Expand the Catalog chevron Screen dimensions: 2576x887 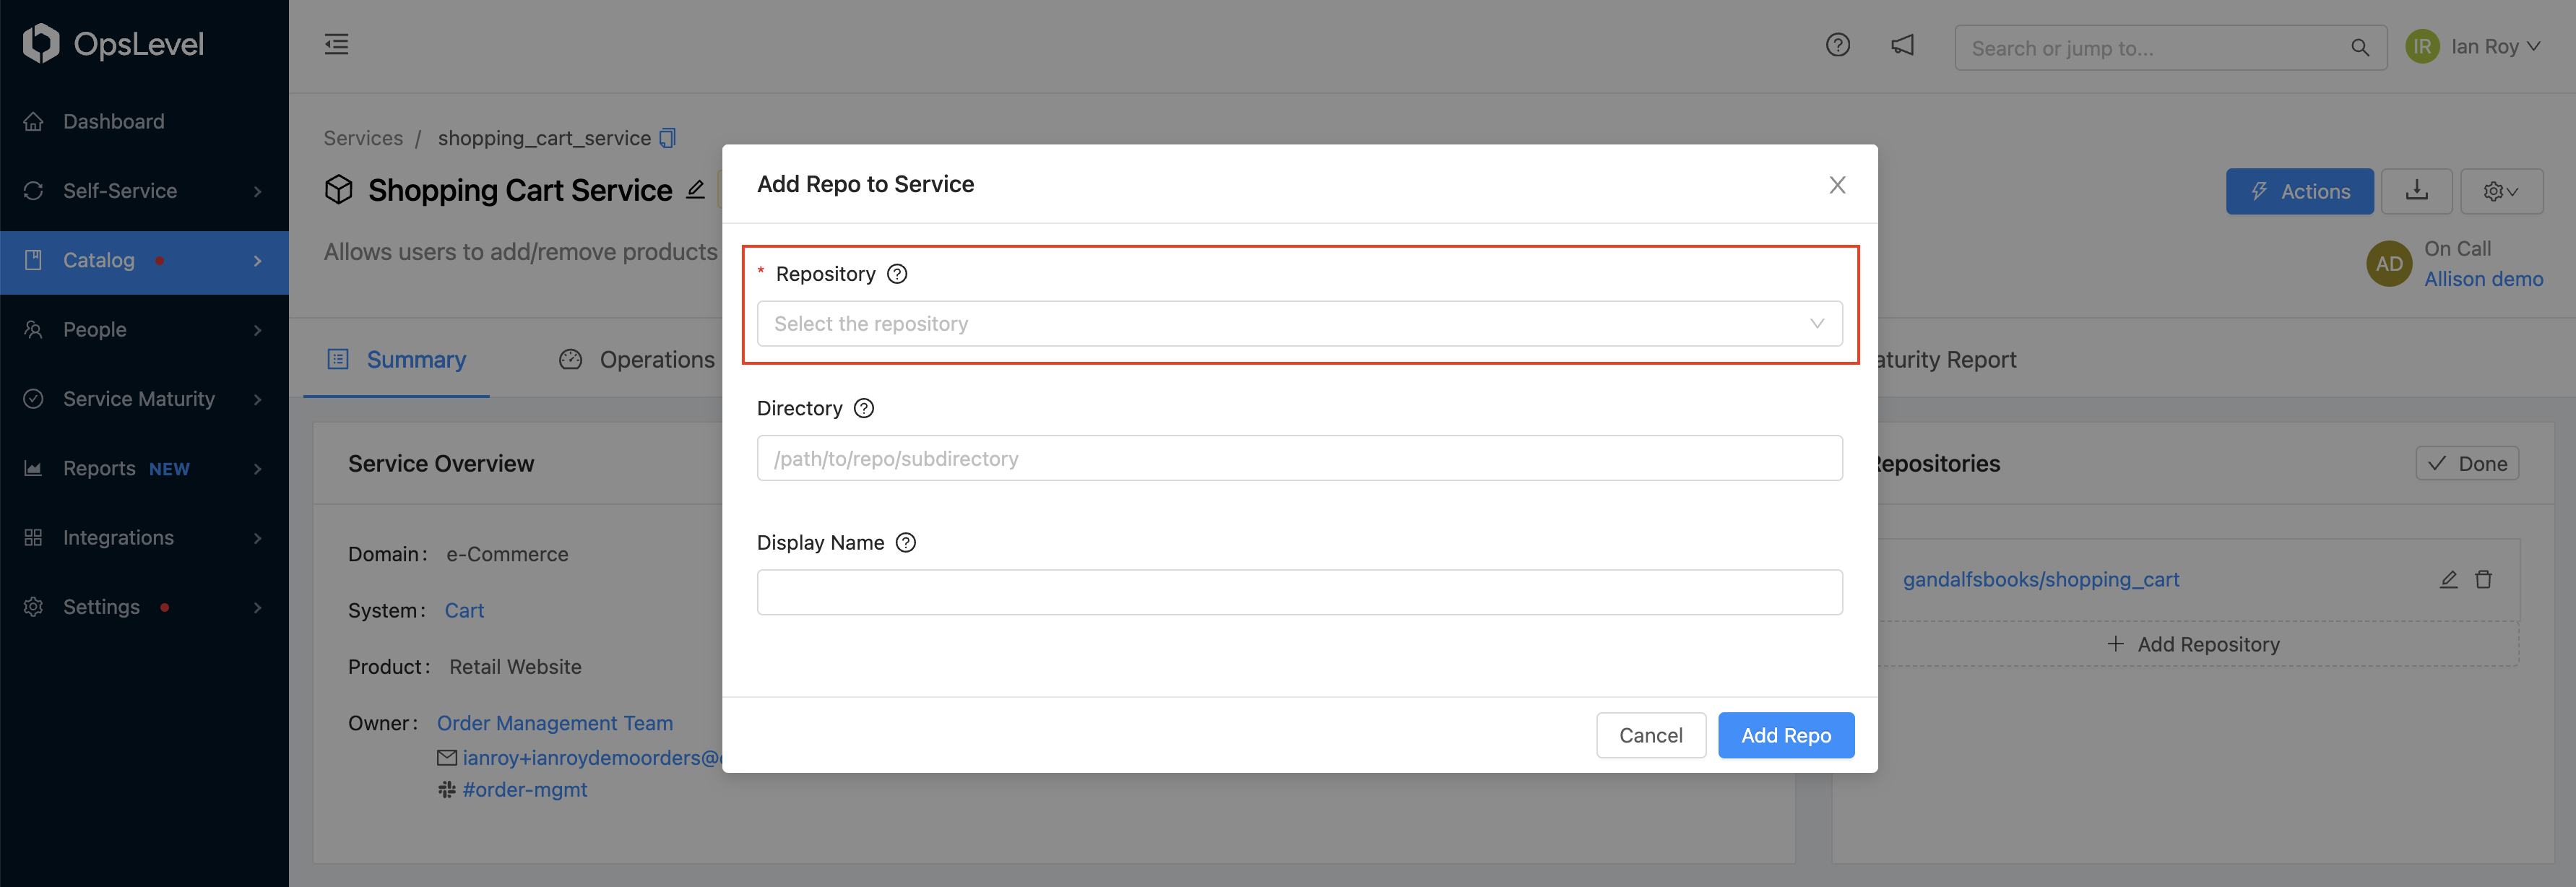(x=258, y=260)
